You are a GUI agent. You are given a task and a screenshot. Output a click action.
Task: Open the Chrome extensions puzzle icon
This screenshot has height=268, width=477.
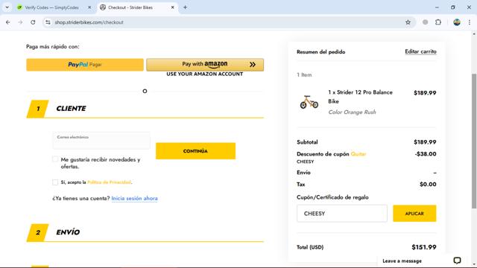(438, 22)
